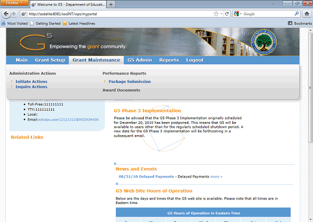
Task: Click the "more »" link
Action: (x=216, y=177)
